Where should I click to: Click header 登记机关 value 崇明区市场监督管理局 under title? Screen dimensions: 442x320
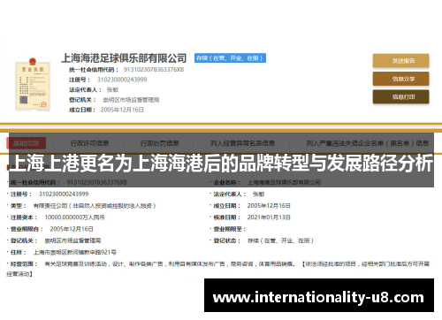point(131,100)
